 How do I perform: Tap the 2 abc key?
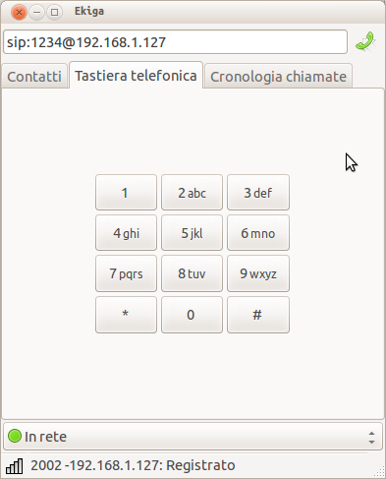coord(192,193)
